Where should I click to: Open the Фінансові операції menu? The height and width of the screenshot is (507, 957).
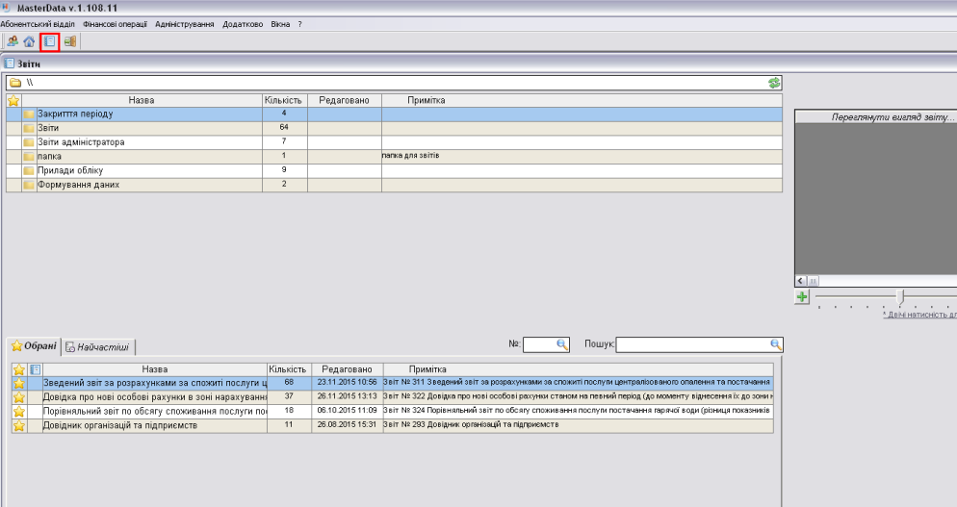pos(115,23)
